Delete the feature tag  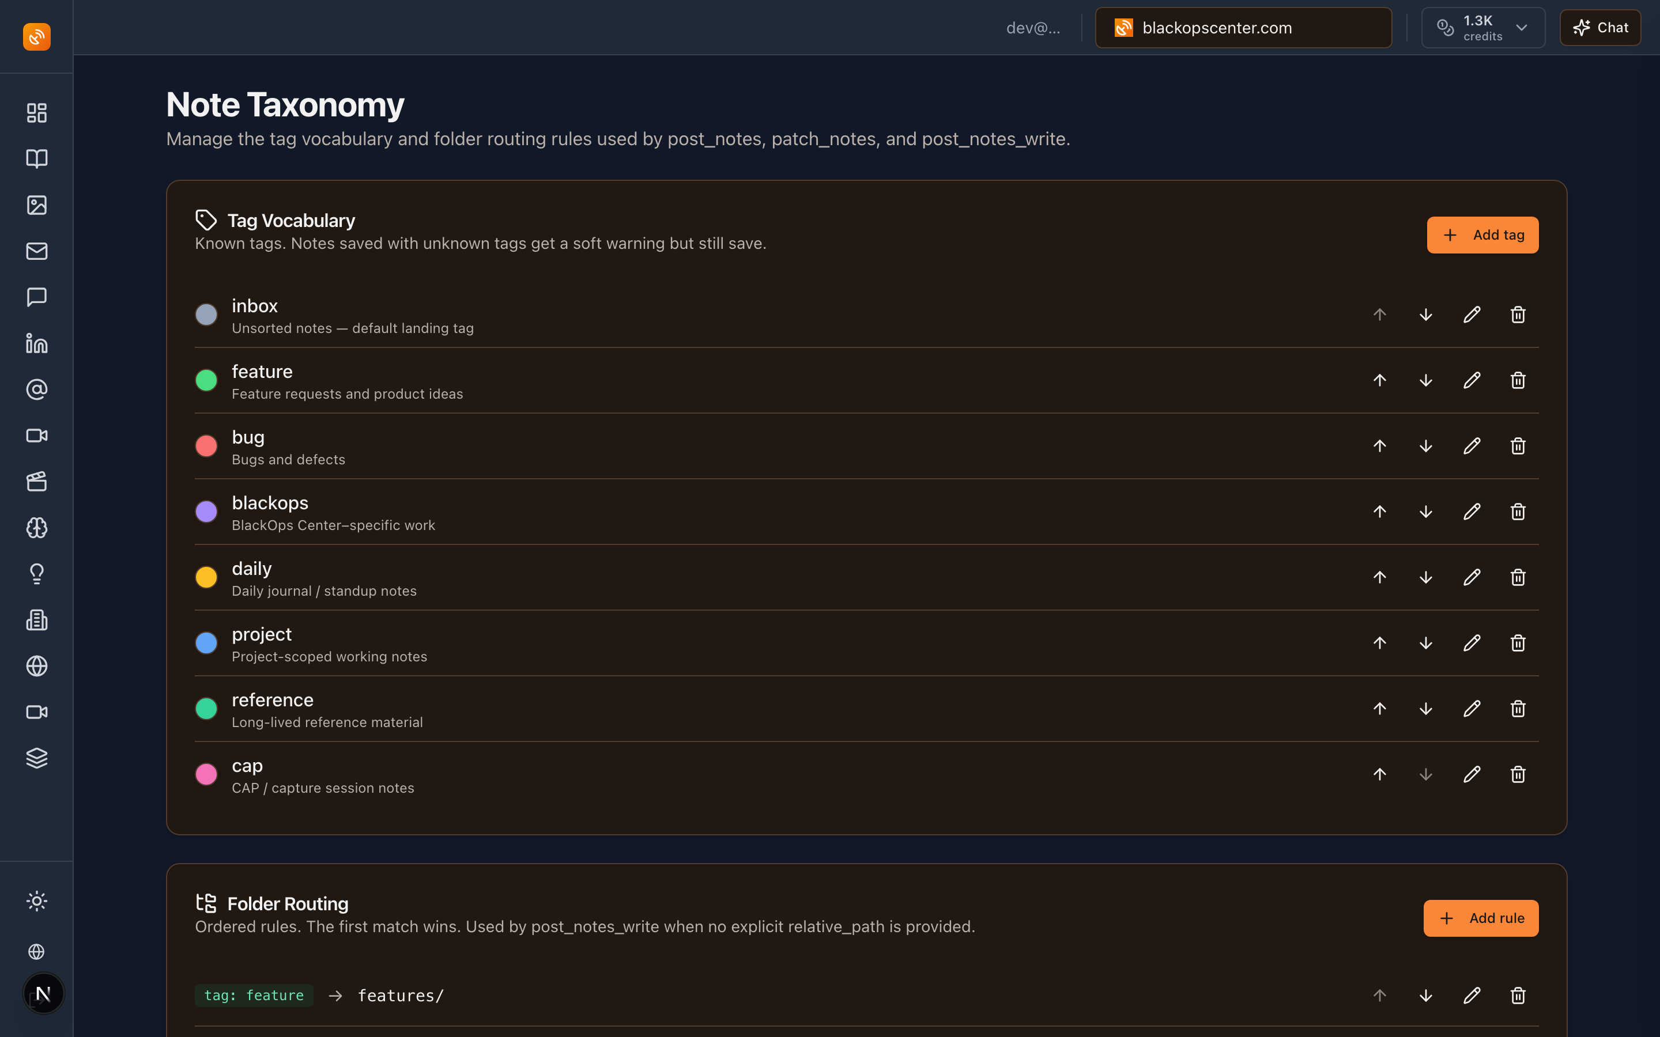tap(1517, 380)
